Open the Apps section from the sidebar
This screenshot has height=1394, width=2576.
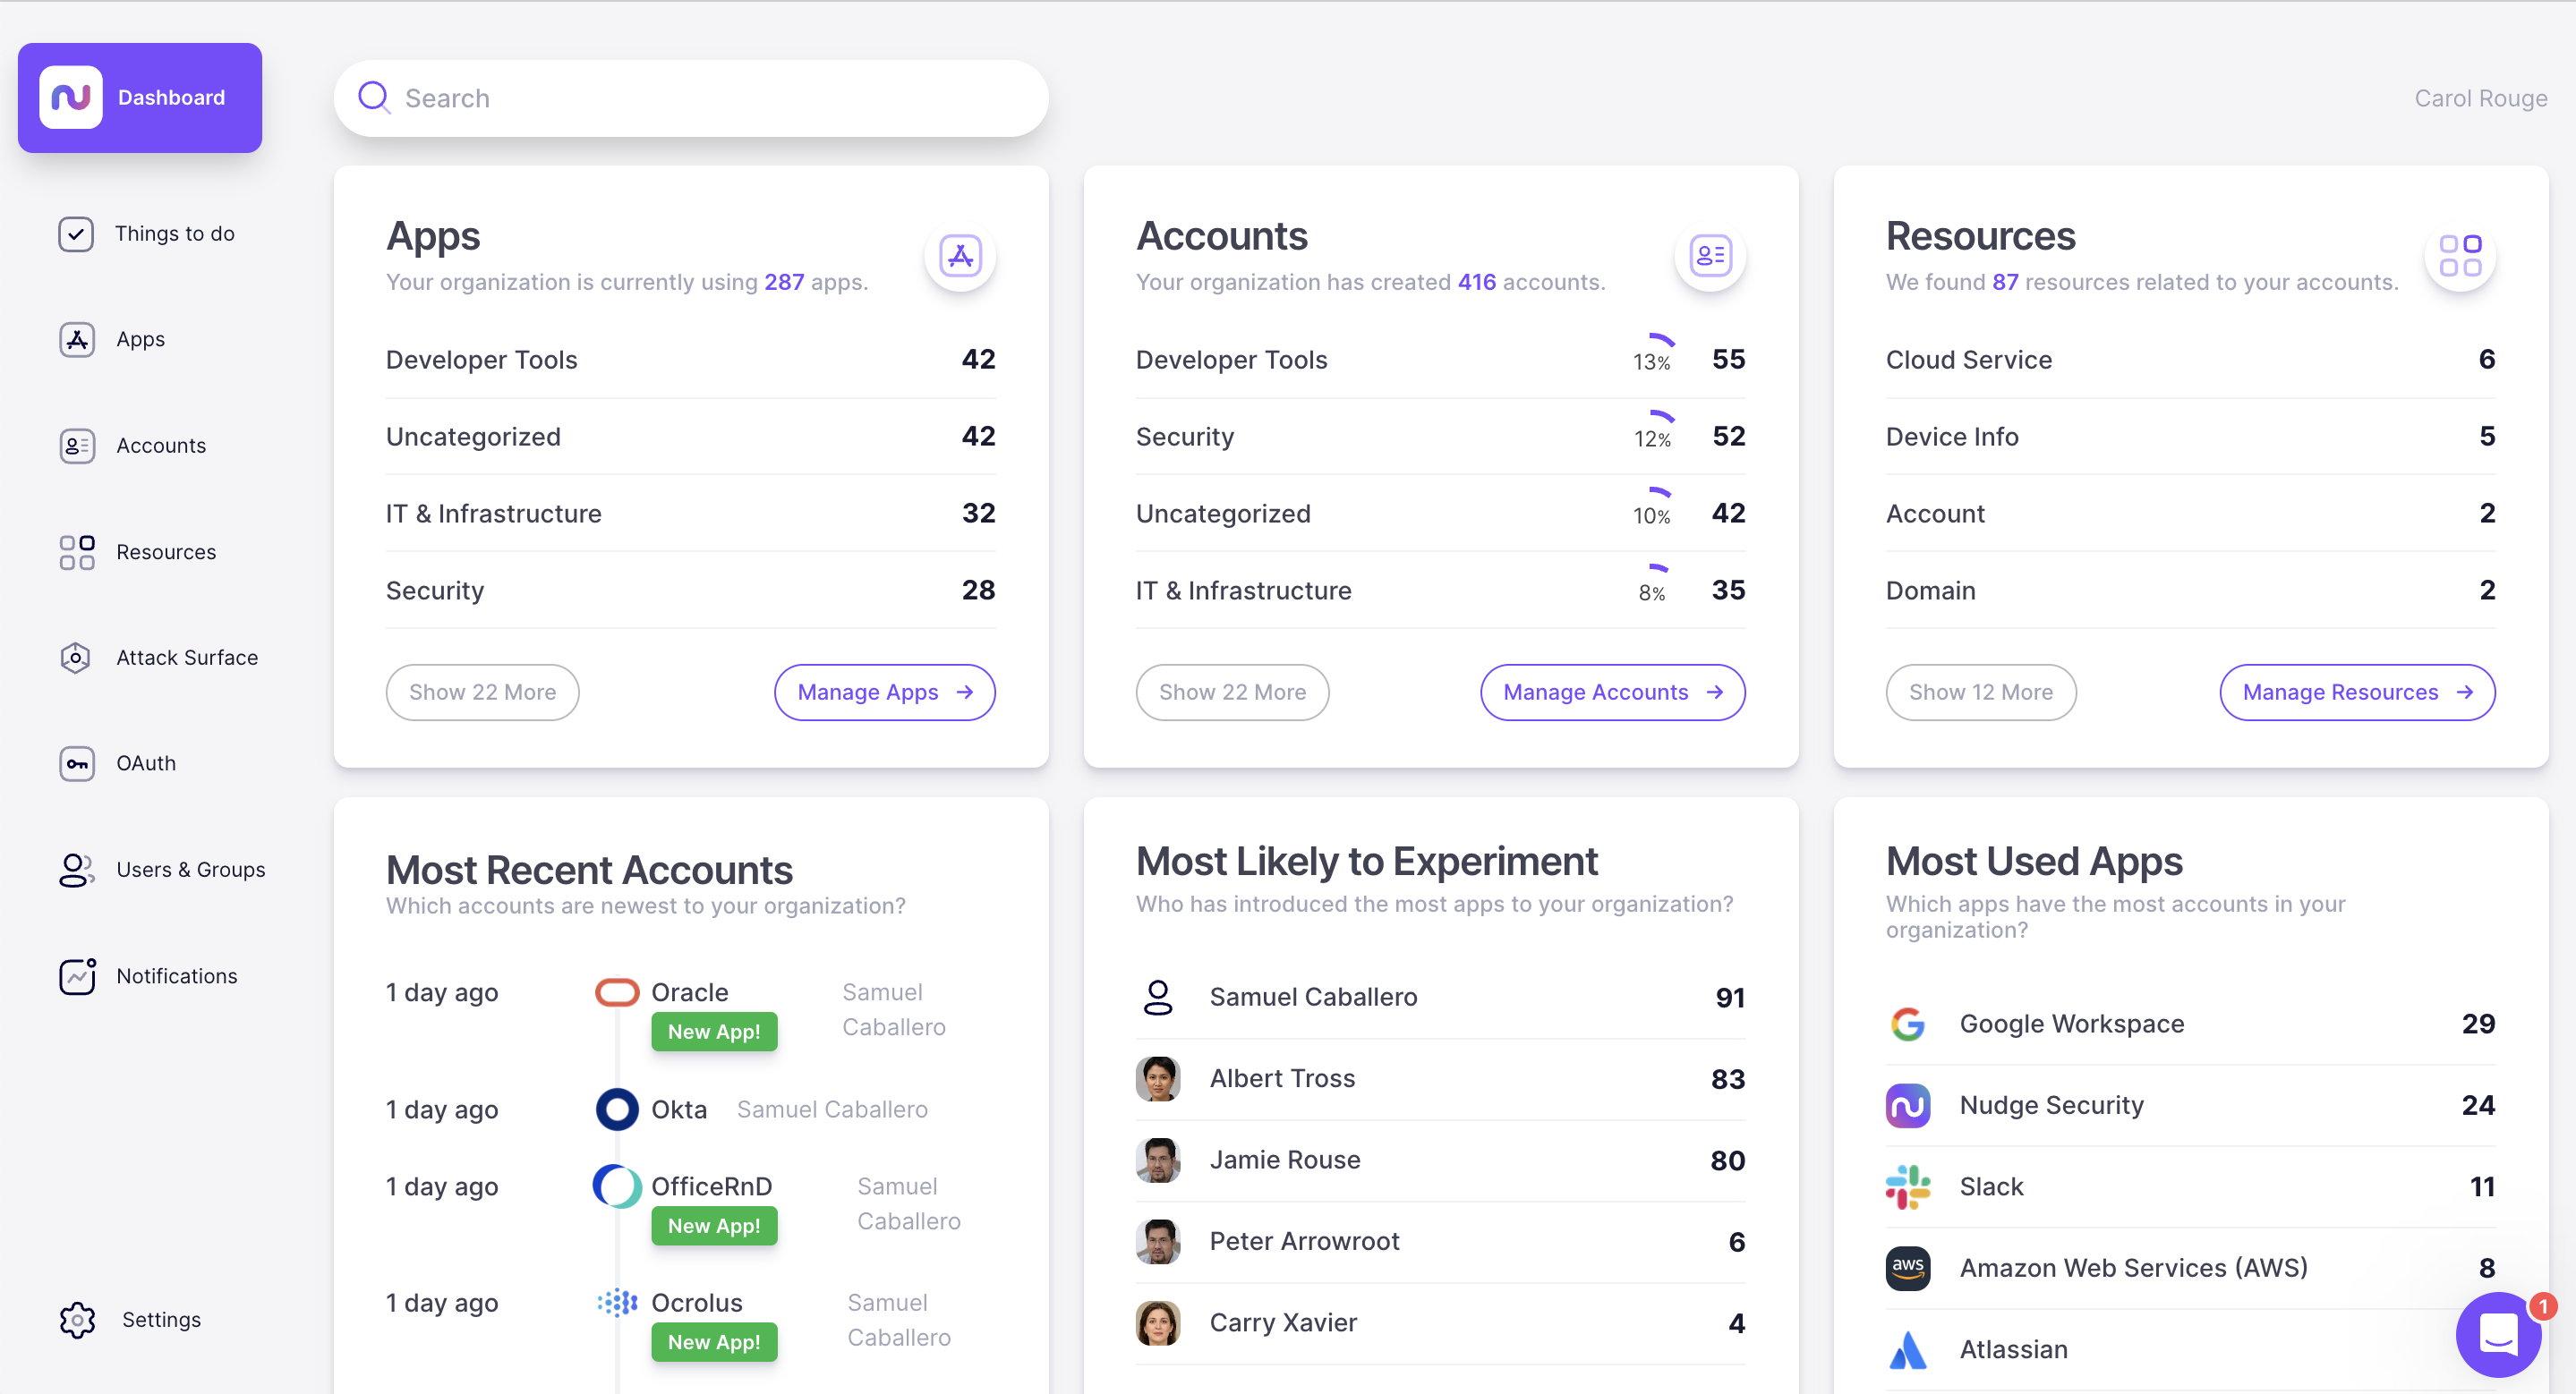click(140, 339)
